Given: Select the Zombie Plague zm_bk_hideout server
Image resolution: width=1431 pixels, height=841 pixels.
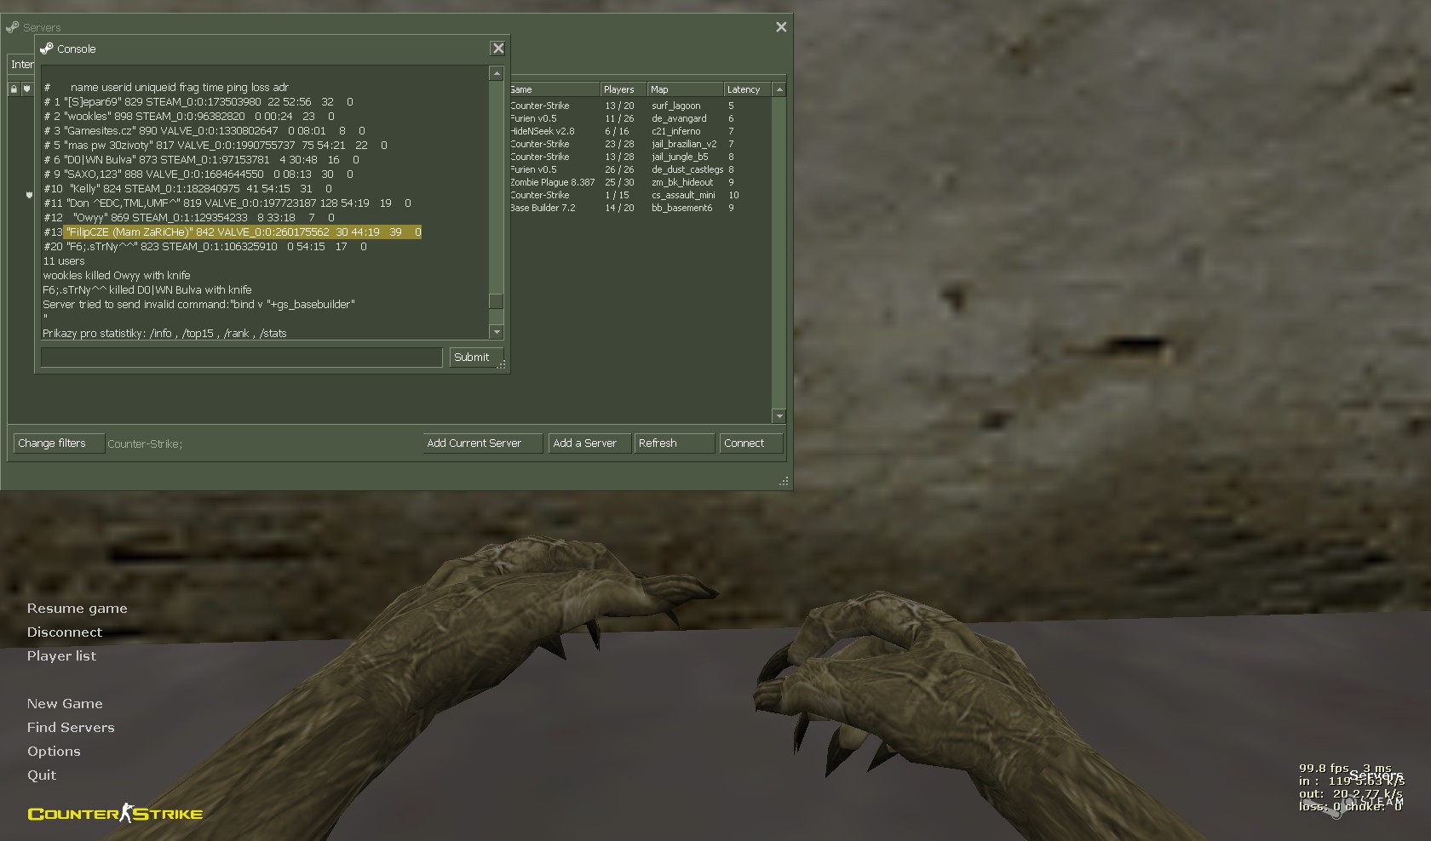Looking at the screenshot, I should click(x=641, y=182).
